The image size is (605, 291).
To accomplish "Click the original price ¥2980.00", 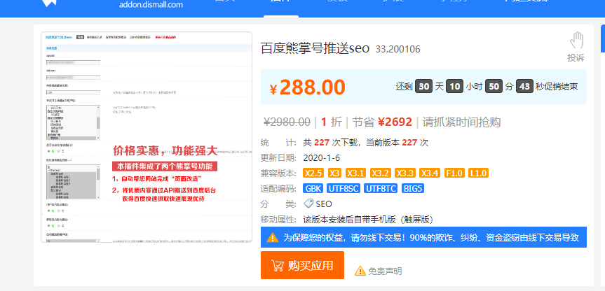I will coord(287,122).
